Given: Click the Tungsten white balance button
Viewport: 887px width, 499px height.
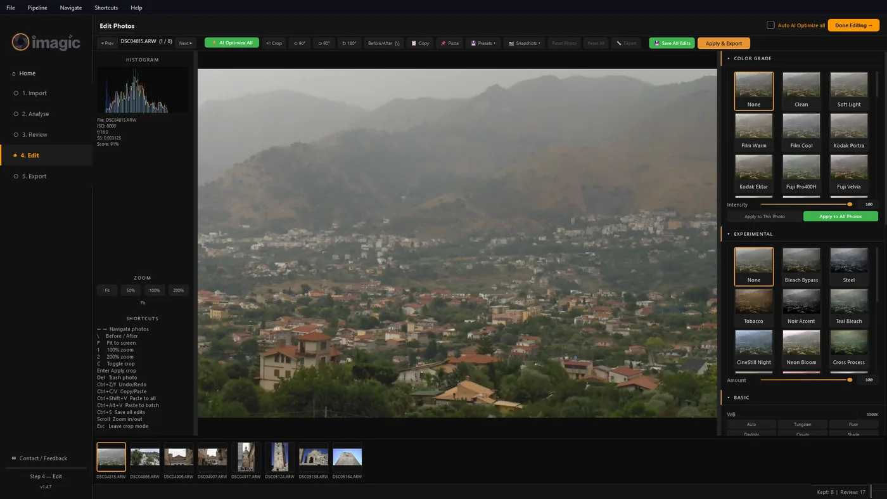Looking at the screenshot, I should coord(803,424).
